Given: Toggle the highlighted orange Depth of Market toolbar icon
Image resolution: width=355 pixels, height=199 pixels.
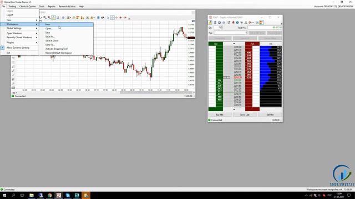Looking at the screenshot, I should click(261, 23).
